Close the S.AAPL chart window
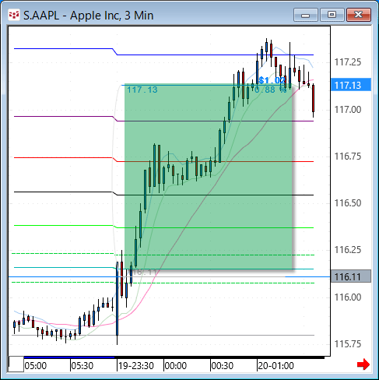This screenshot has width=379, height=380. pos(359,15)
